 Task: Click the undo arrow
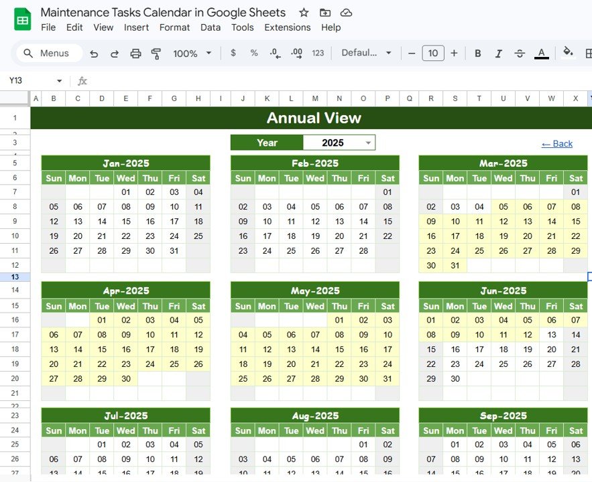tap(94, 54)
